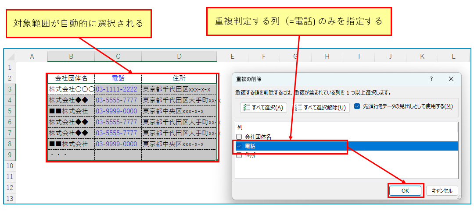Uncheck the 電話 column checkbox
The image size is (474, 218).
point(239,146)
